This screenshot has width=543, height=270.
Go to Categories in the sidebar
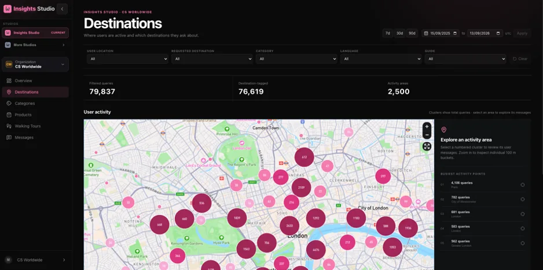tap(35, 103)
